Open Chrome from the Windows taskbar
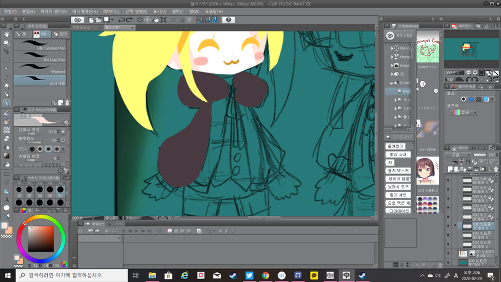Viewport: 501px width, 282px height. (x=265, y=276)
